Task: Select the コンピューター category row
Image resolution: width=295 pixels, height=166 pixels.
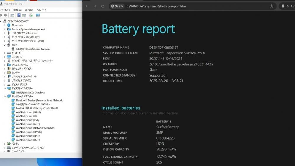Action: click(x=18, y=57)
